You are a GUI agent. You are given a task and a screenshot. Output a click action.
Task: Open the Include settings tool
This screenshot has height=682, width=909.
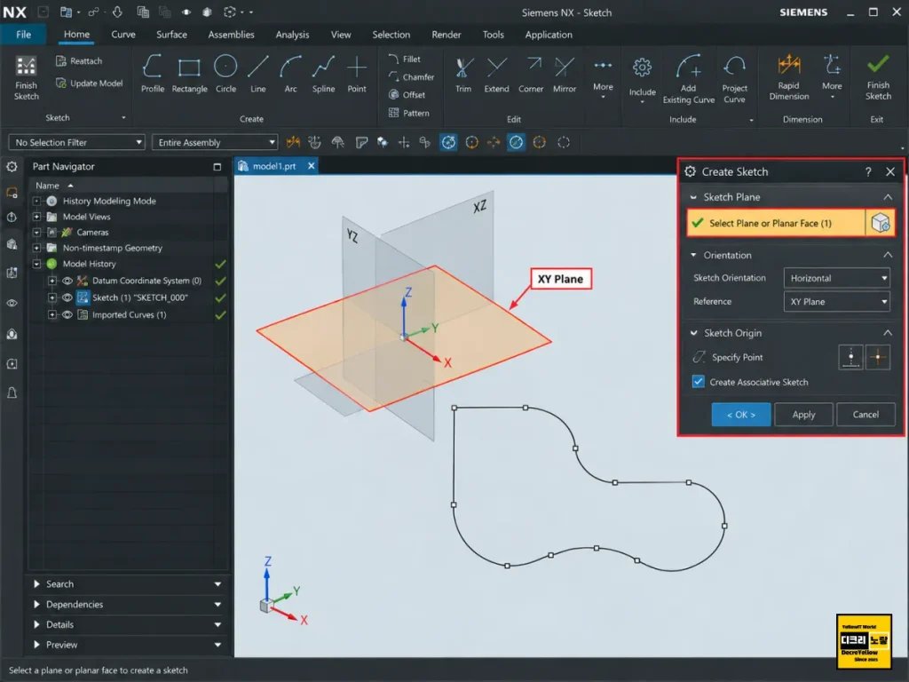coord(643,80)
